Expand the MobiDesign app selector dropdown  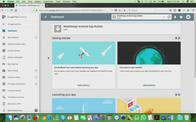(x=164, y=17)
